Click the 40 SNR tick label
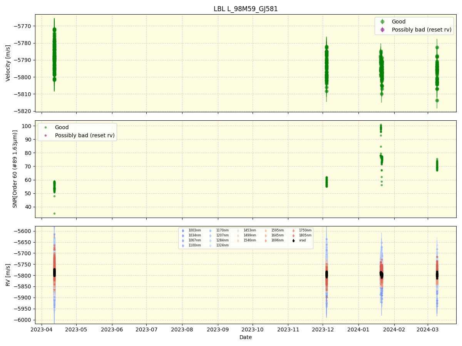Screen dimensions: 462x346 pos(29,207)
